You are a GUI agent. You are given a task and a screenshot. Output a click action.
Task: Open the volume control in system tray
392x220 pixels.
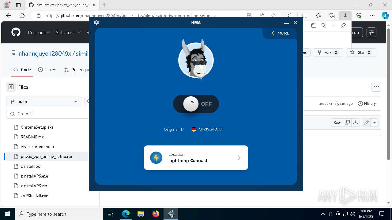[352, 214]
